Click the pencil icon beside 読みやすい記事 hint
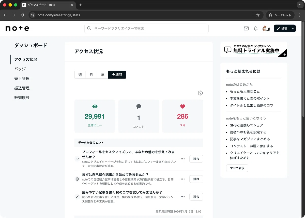The width and height of the screenshot is (305, 218). pos(77,197)
